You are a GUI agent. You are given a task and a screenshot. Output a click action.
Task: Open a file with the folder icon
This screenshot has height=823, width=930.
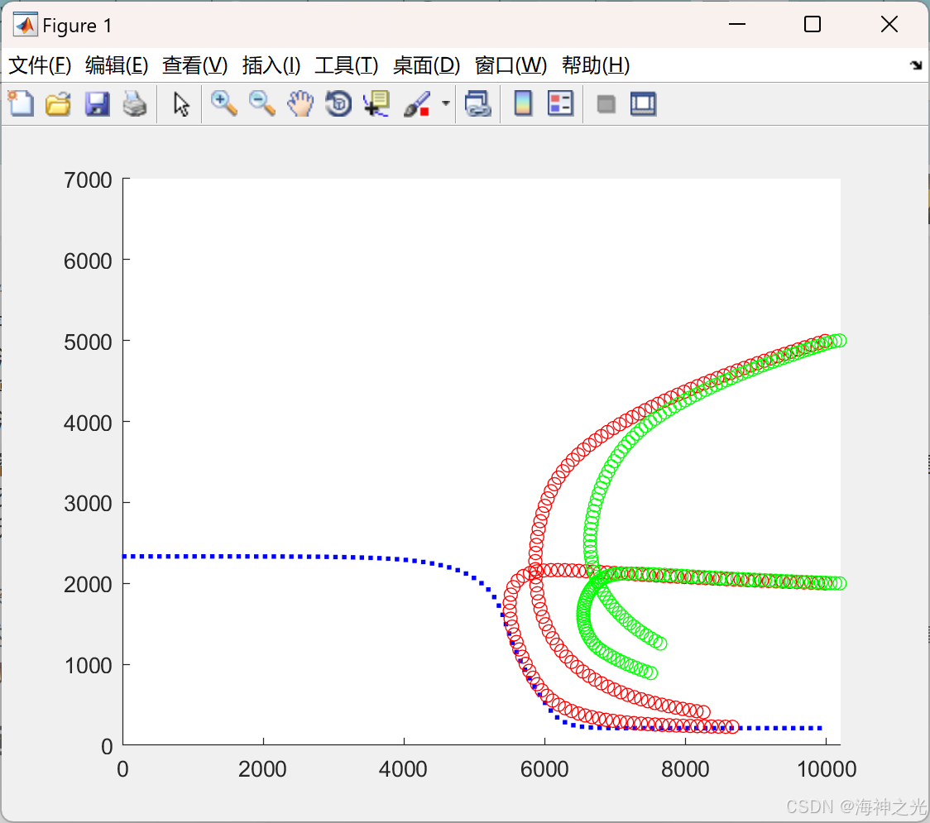pyautogui.click(x=58, y=103)
